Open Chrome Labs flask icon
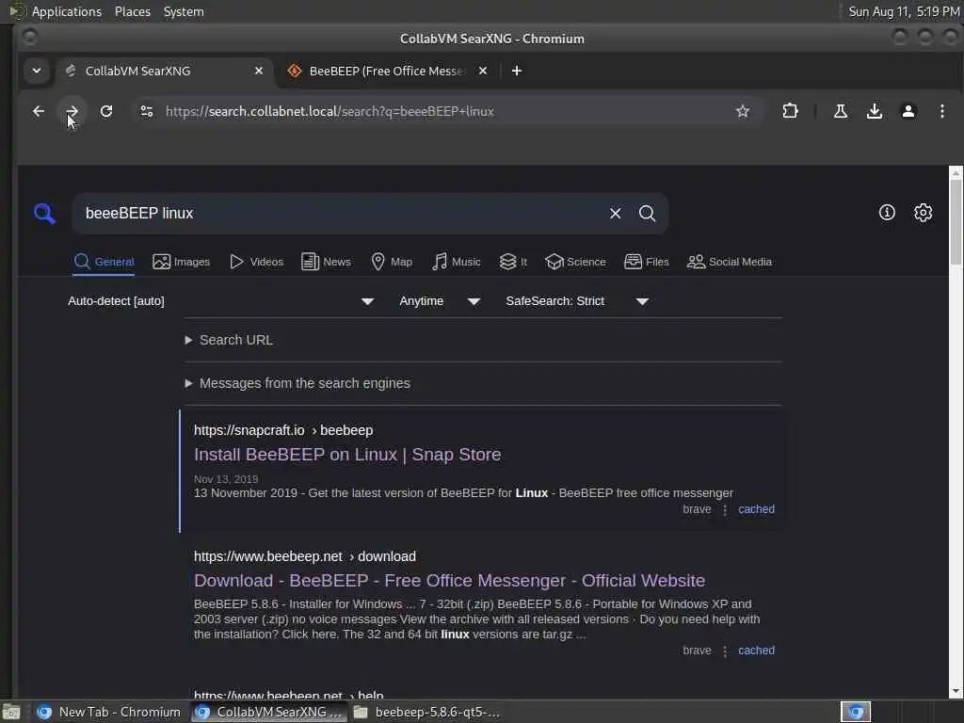Screen dimensions: 964x723 [x=841, y=111]
